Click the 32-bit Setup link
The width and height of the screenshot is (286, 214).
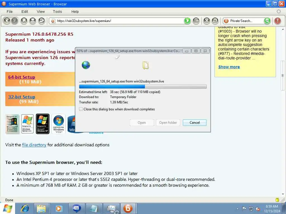[22, 97]
